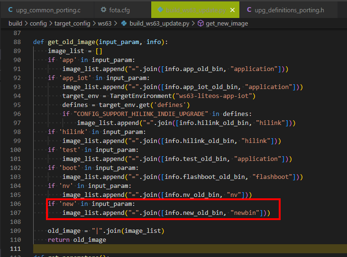Viewport: 347px width, 257px height.
Task: Click line number 106 in the gutter
Action: tap(15, 204)
